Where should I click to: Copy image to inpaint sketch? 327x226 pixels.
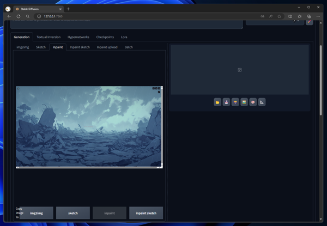(146, 213)
